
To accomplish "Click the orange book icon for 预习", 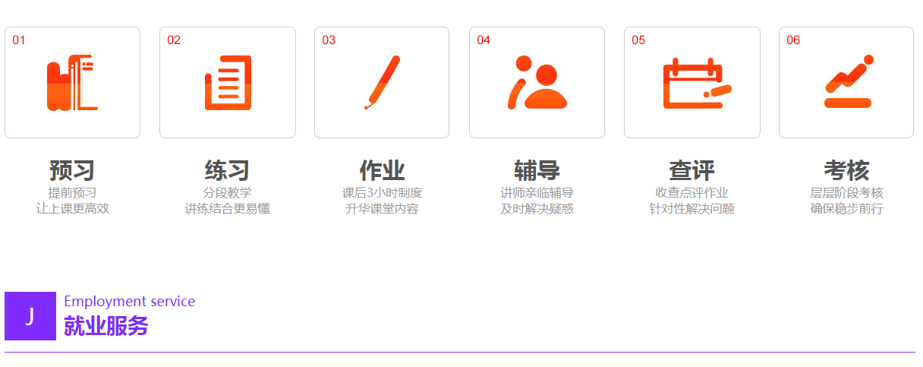I will [x=72, y=82].
